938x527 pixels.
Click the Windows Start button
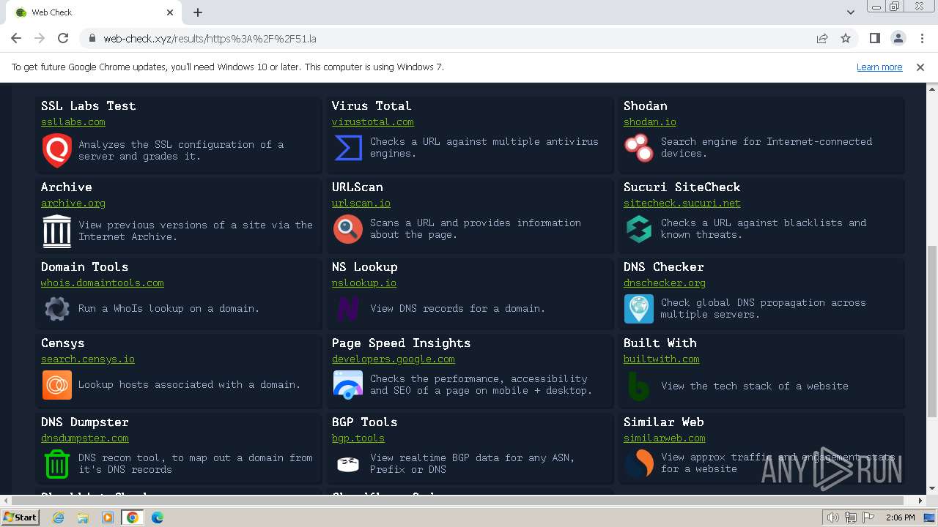tap(20, 517)
